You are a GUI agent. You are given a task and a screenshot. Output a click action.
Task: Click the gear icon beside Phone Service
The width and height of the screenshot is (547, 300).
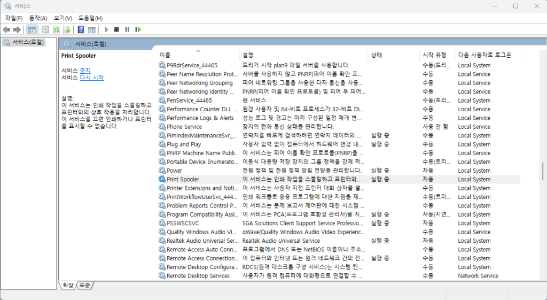pos(162,126)
